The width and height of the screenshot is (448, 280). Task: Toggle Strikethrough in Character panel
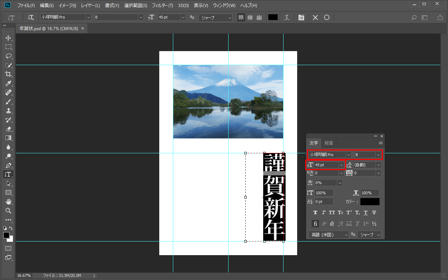(374, 212)
